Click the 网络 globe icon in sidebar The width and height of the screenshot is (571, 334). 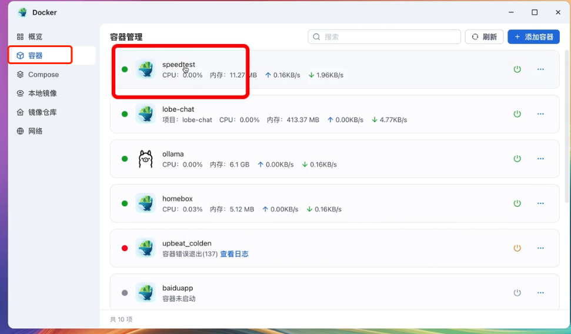[20, 131]
